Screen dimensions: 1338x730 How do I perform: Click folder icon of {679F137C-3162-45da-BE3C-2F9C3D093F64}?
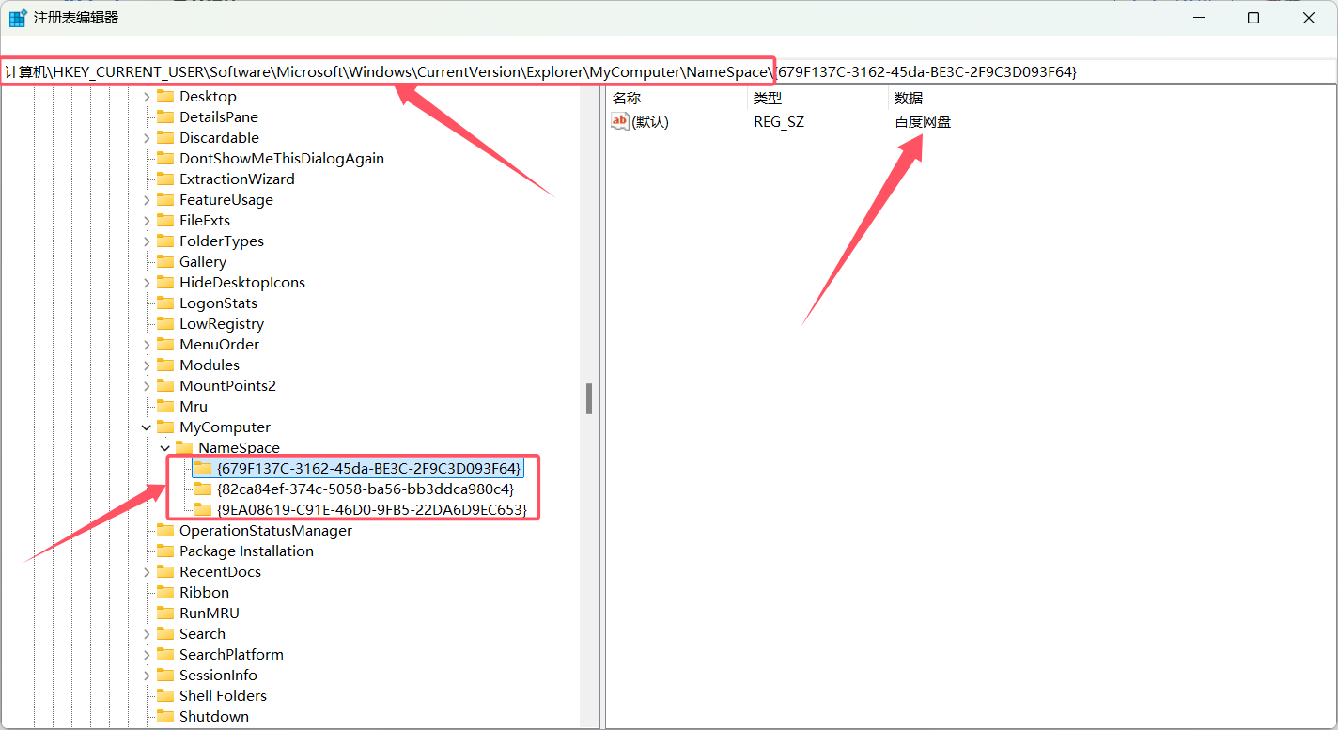coord(203,468)
